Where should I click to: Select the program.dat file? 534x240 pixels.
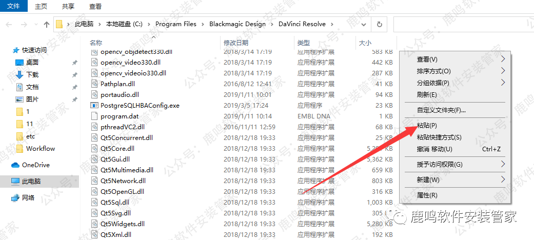(119, 116)
